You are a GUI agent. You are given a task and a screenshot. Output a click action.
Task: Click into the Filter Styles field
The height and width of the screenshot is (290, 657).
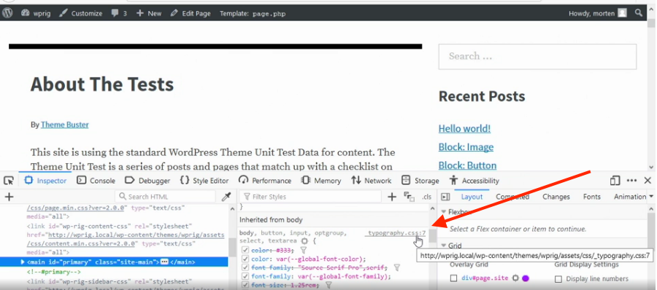point(310,197)
